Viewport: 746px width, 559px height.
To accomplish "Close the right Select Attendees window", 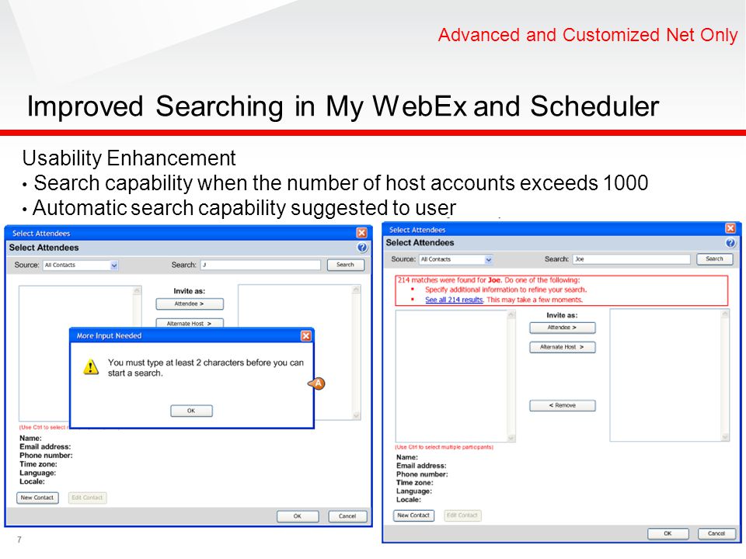I will tap(730, 228).
